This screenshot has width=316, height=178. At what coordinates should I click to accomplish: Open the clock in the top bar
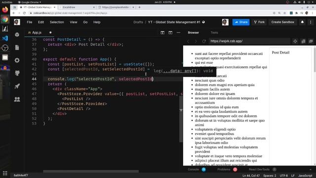tap(163, 2)
